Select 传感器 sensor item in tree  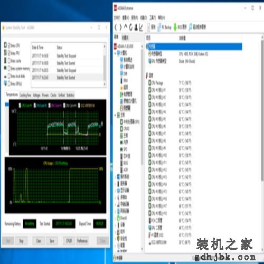[126, 108]
